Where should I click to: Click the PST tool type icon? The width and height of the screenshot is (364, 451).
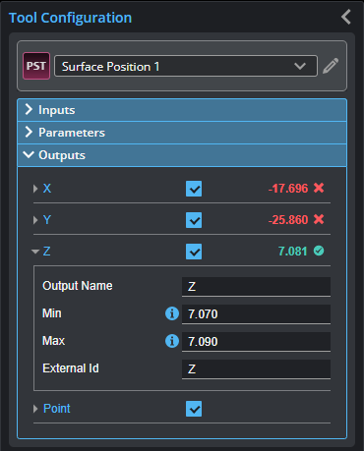(x=36, y=66)
